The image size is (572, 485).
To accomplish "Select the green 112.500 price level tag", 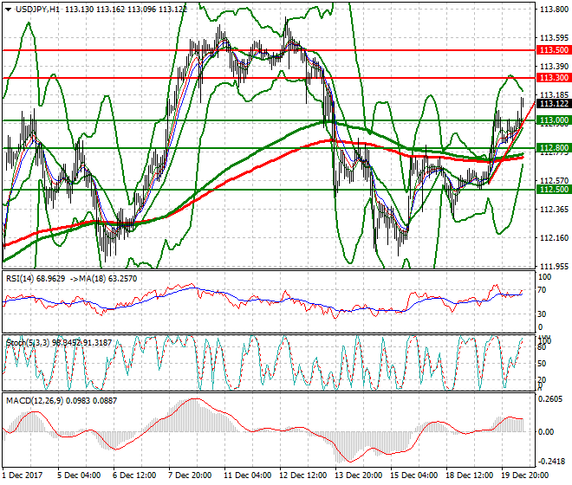I will pyautogui.click(x=552, y=189).
